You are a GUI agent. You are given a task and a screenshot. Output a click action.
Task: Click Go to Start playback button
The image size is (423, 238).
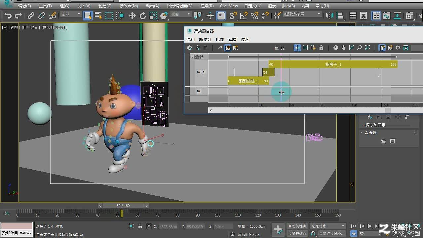click(354, 226)
